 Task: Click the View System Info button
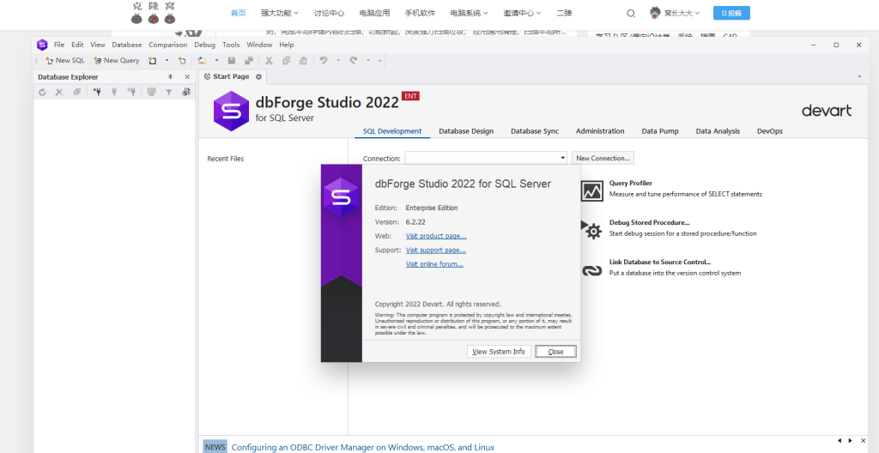pos(499,352)
